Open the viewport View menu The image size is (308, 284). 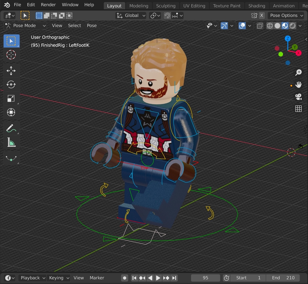tap(57, 26)
